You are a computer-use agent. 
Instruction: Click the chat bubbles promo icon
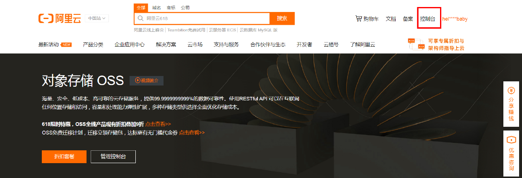(416, 44)
